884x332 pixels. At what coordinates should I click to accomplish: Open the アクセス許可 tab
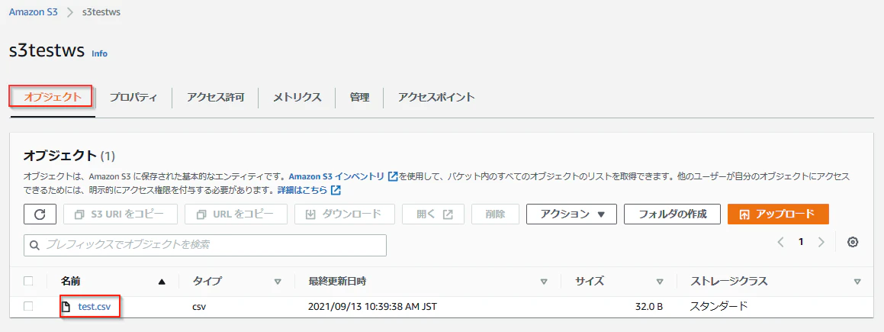pos(216,97)
